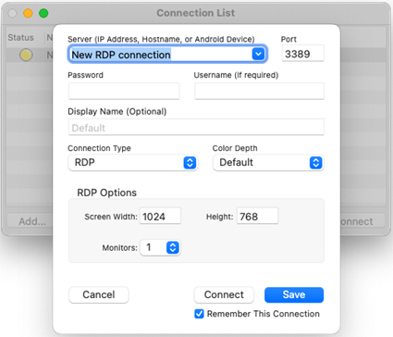Screen dimensions: 393x337
Task: Click the 'Remember This Connection' label text
Action: tap(264, 314)
